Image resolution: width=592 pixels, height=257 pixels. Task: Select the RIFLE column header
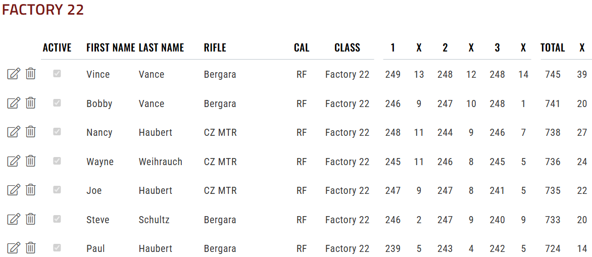tap(215, 47)
